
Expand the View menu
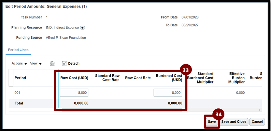coord(36,64)
